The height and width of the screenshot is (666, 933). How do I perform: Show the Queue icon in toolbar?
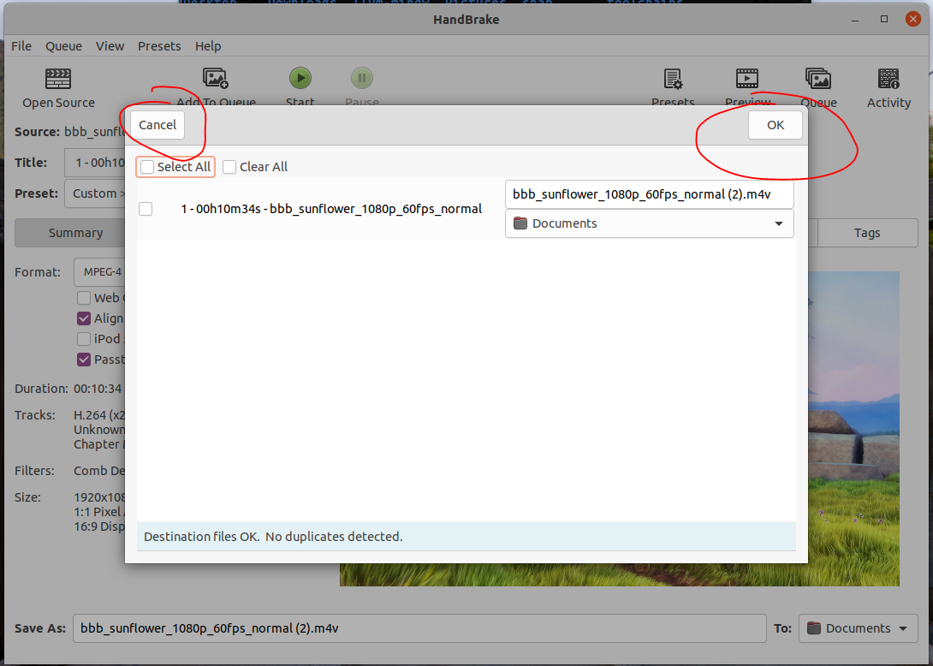point(818,79)
